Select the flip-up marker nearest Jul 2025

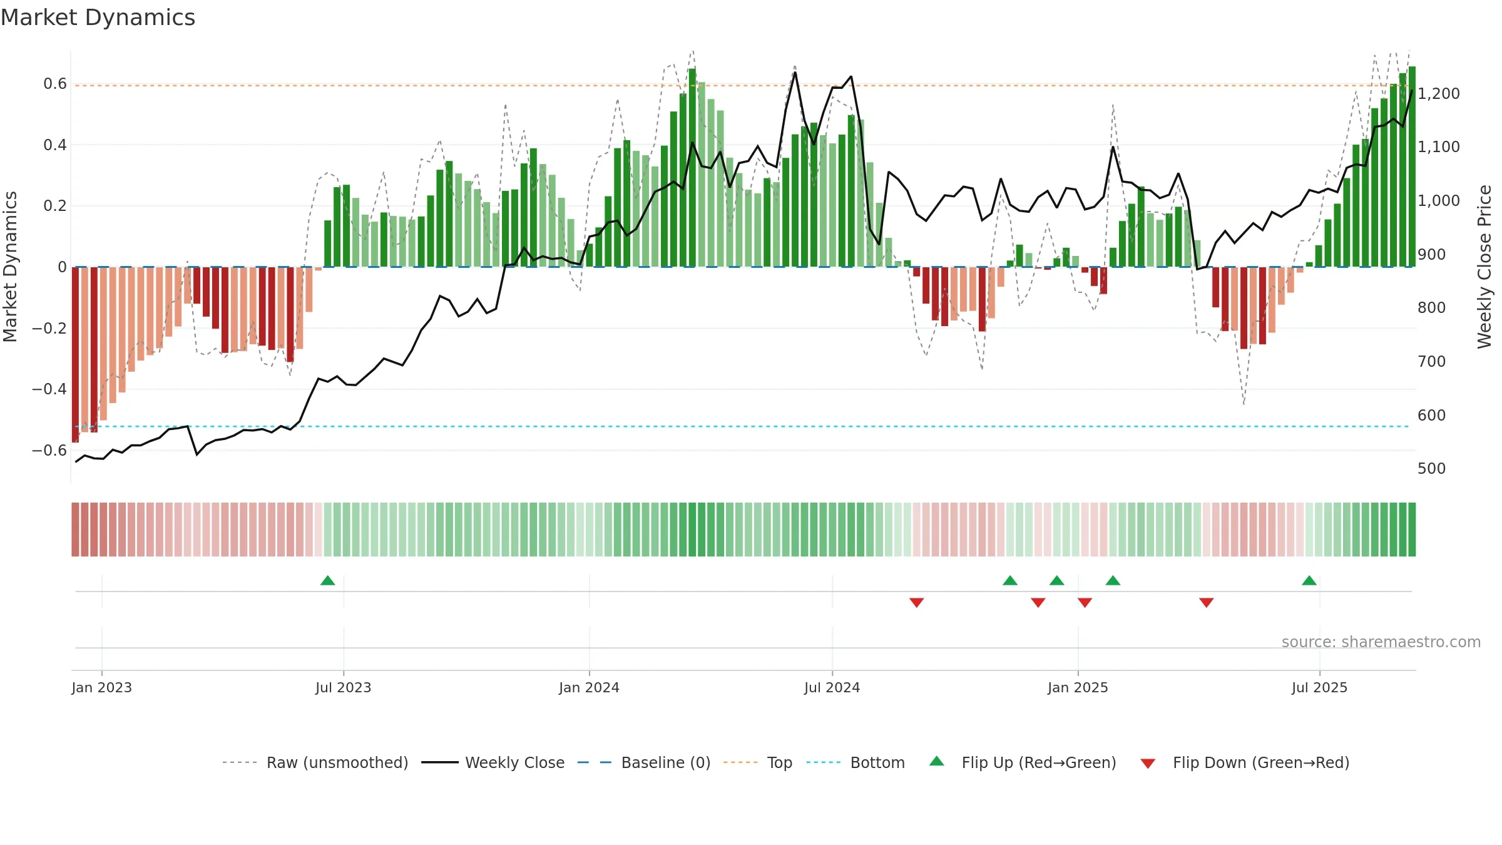click(x=1309, y=580)
